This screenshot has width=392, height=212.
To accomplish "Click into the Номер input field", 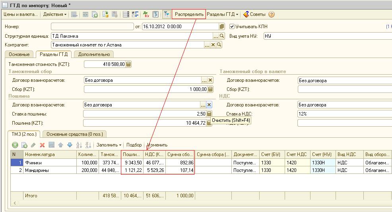I will pos(92,27).
